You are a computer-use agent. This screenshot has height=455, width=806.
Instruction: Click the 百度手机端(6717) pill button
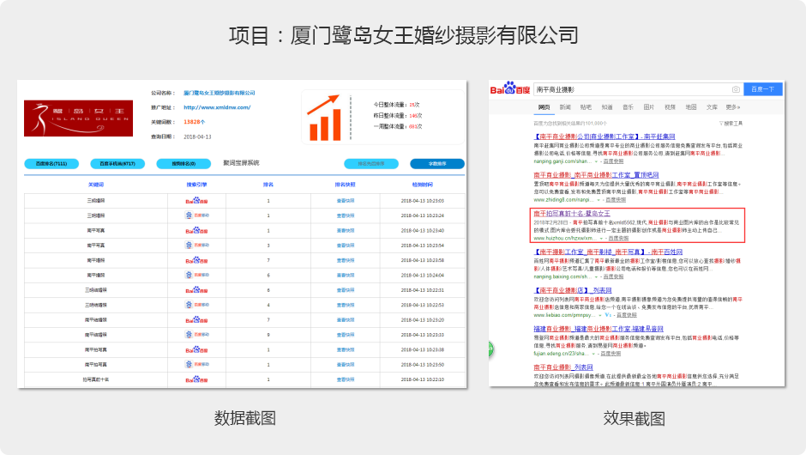[x=117, y=164]
